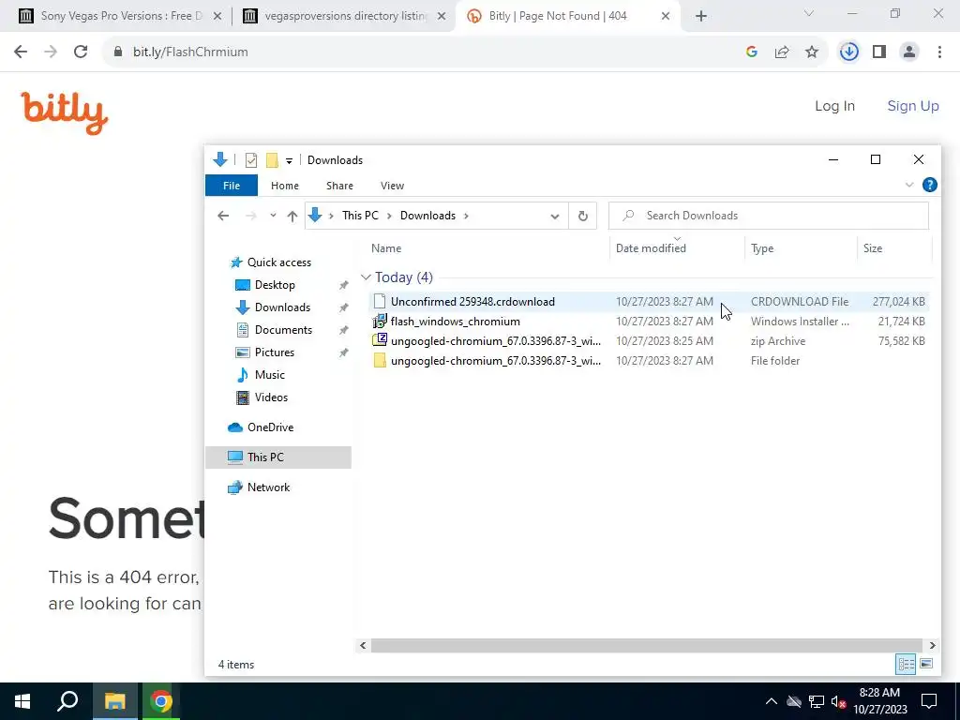The height and width of the screenshot is (720, 960).
Task: Open Customize Quick Access Toolbar dropdown
Action: pyautogui.click(x=289, y=161)
